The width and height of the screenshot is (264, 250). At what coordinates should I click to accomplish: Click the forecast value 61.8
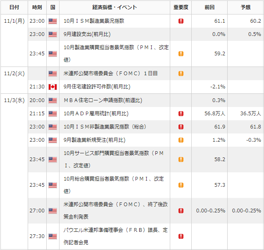[x=256, y=127]
